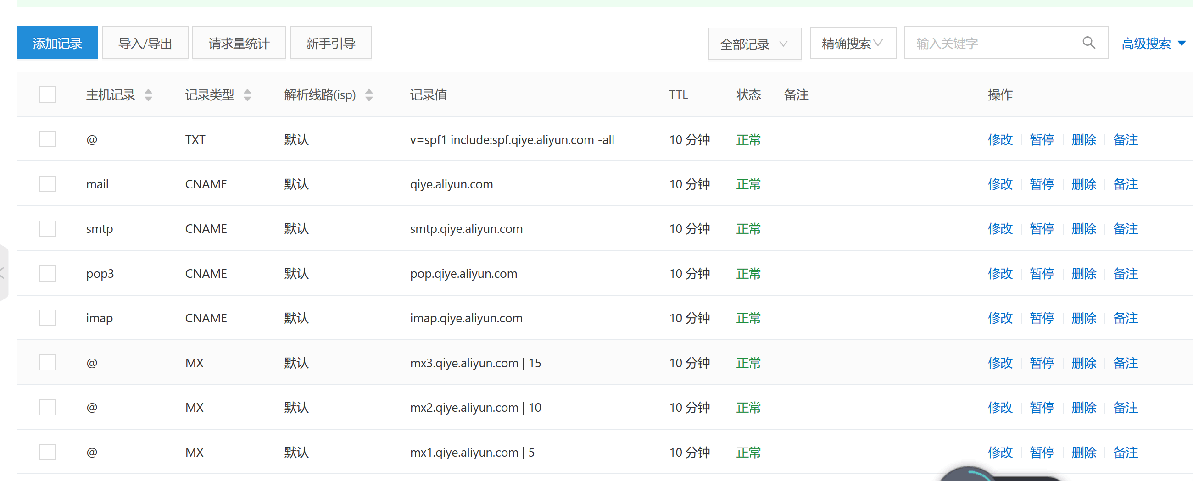Click 备注 for the smtp record
This screenshot has width=1193, height=481.
click(1126, 228)
